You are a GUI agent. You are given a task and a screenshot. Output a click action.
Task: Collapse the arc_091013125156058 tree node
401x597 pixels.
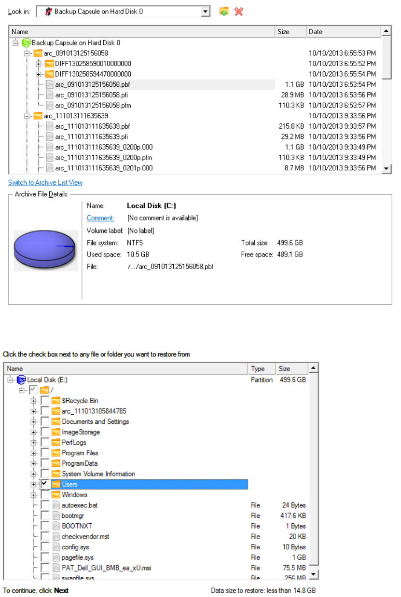(x=28, y=54)
